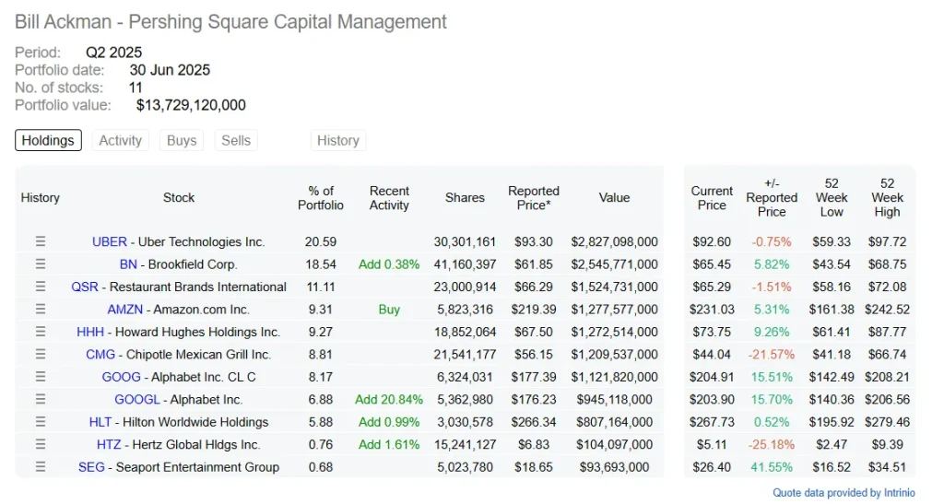The width and height of the screenshot is (944, 504).
Task: Open the History tab
Action: [x=338, y=140]
